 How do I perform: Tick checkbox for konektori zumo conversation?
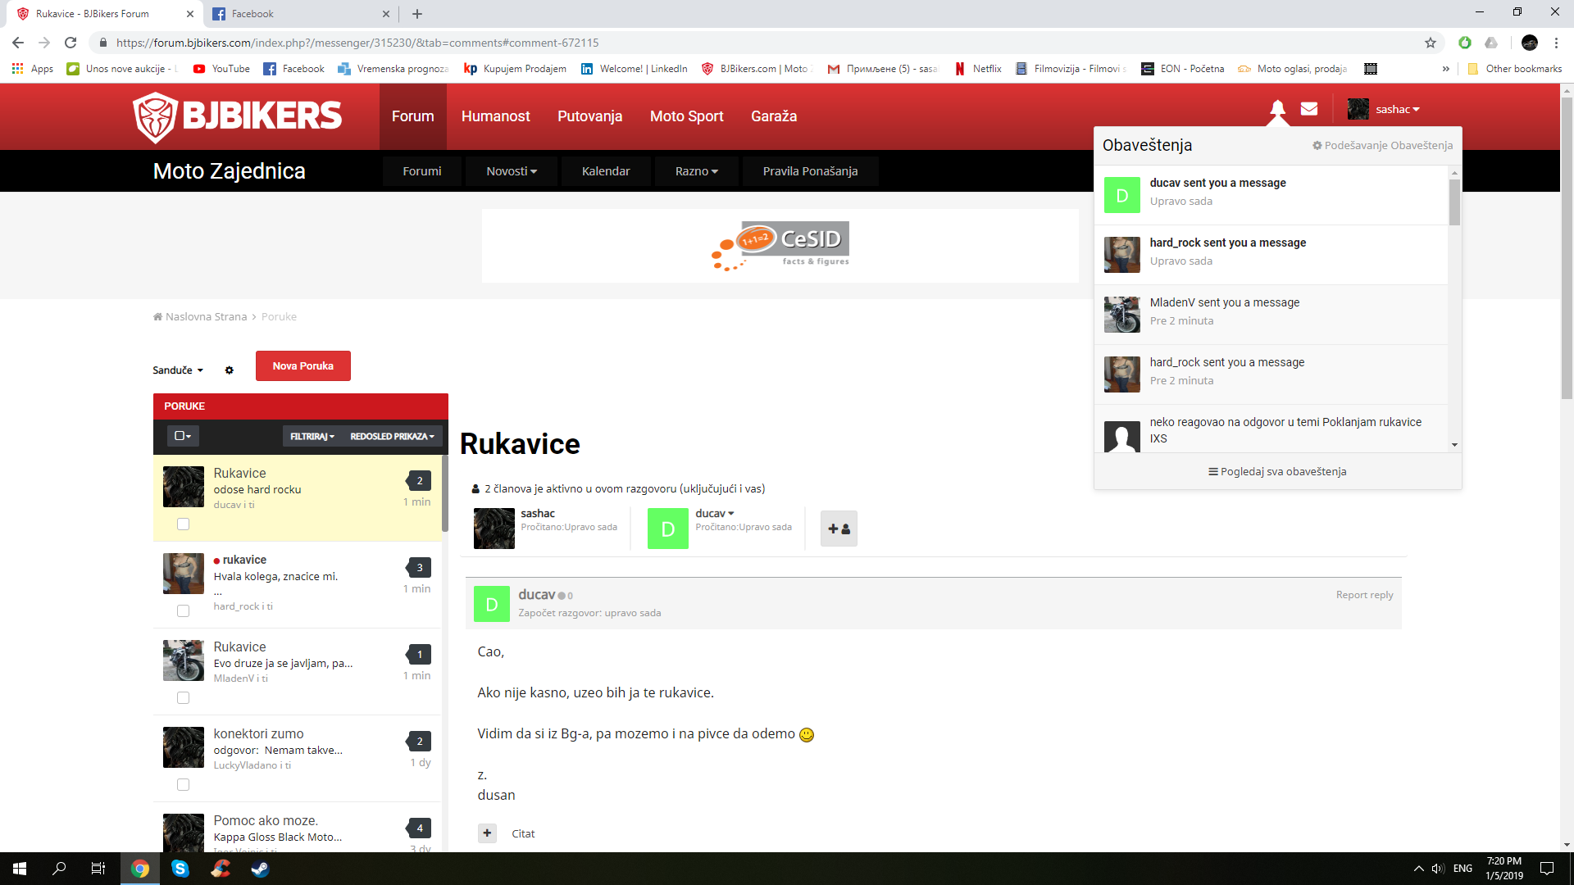pyautogui.click(x=184, y=785)
